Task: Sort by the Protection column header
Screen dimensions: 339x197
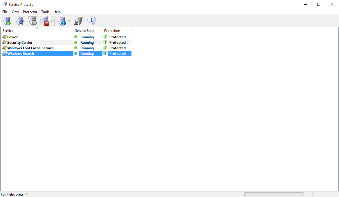Action: (x=117, y=31)
